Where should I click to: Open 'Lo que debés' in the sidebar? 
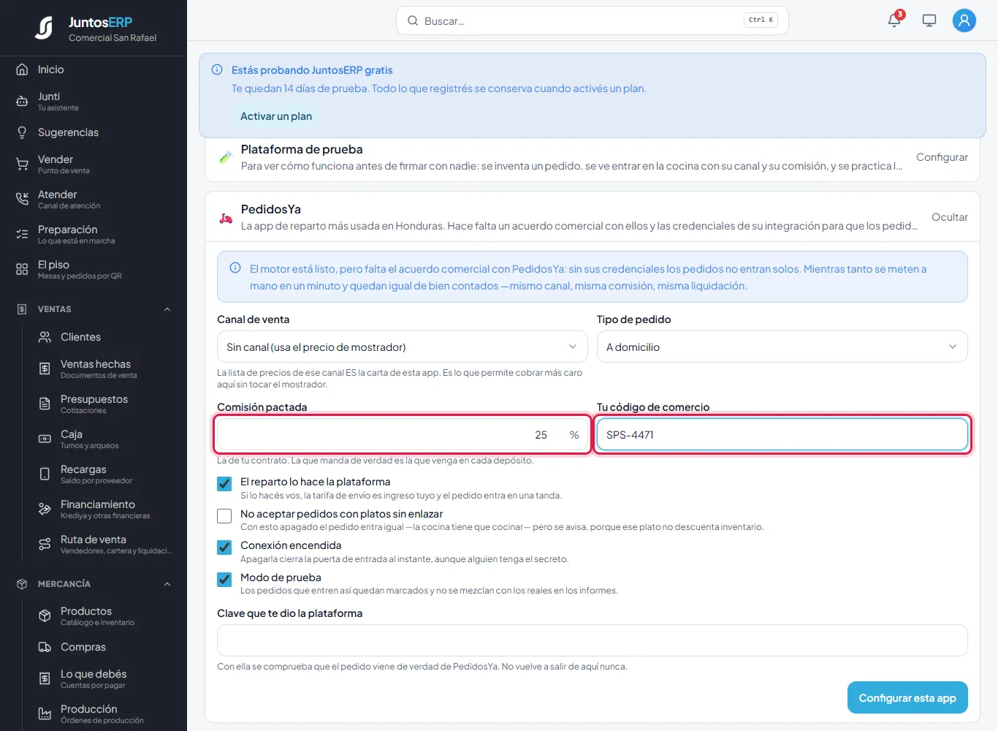click(105, 678)
